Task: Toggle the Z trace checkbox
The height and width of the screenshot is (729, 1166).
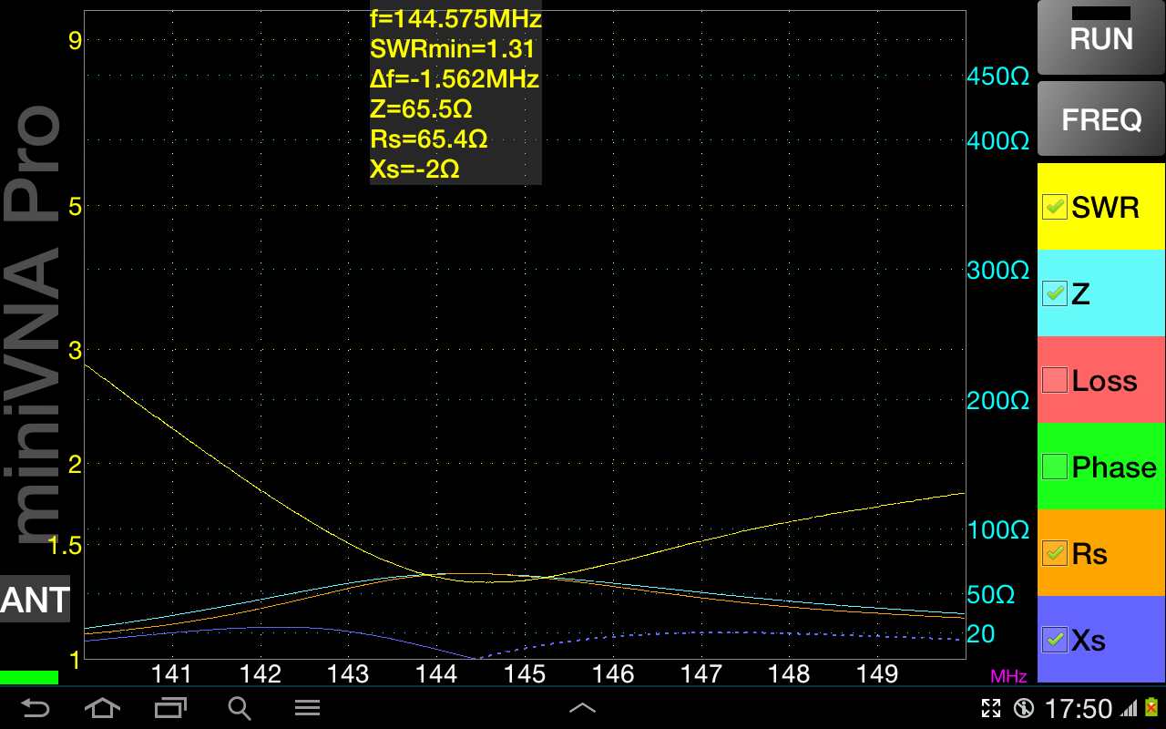Action: pyautogui.click(x=1055, y=293)
